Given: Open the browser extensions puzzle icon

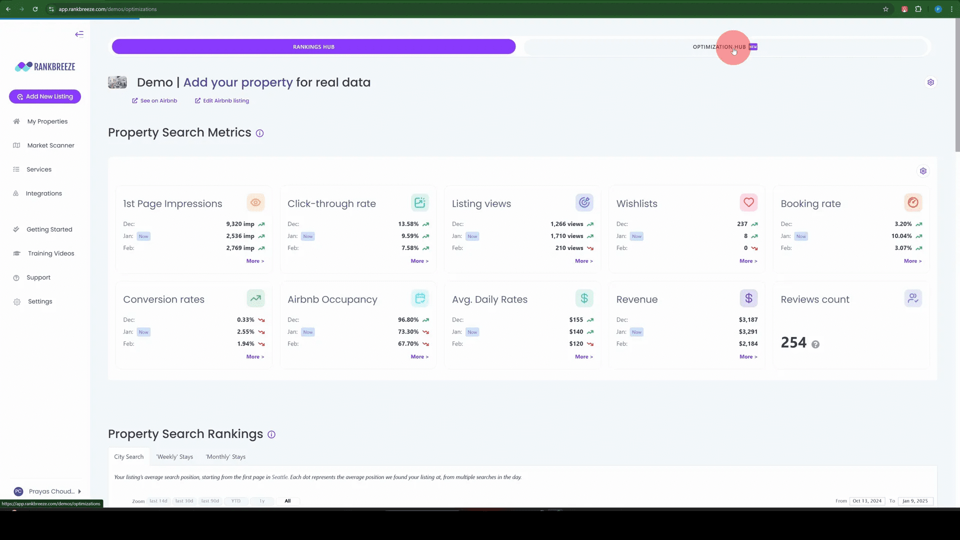Looking at the screenshot, I should click(x=918, y=9).
